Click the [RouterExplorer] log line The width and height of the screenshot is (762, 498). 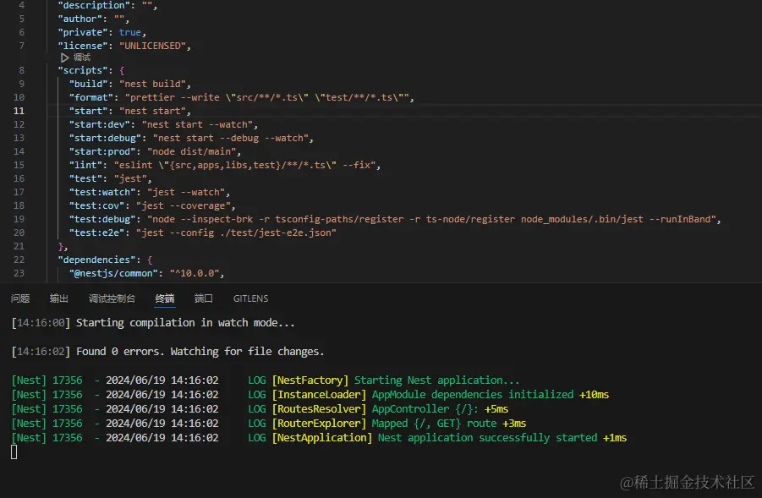pos(269,424)
